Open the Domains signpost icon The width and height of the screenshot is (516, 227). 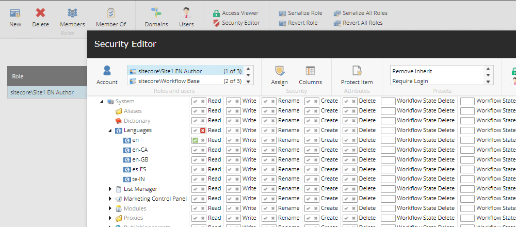pyautogui.click(x=156, y=13)
